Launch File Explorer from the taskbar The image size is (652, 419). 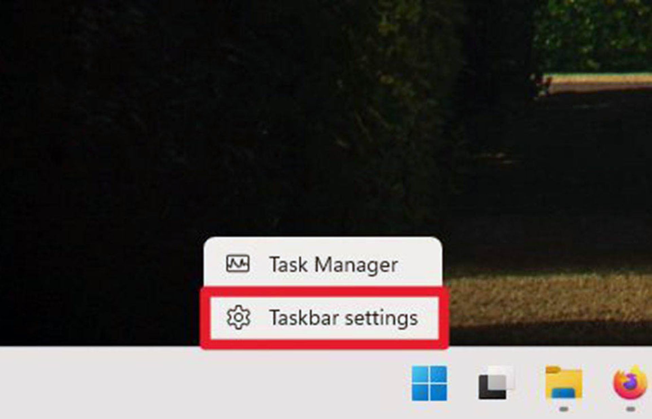pos(564,382)
